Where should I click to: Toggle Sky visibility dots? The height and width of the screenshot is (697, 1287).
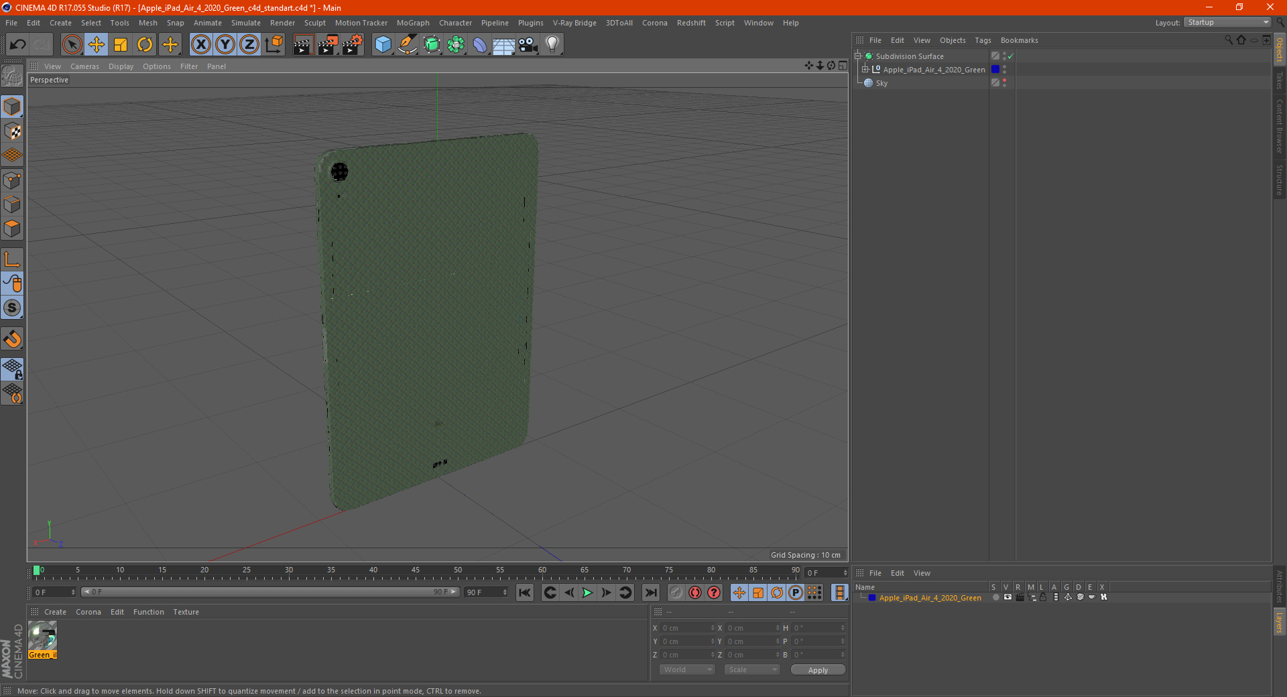pos(1004,83)
